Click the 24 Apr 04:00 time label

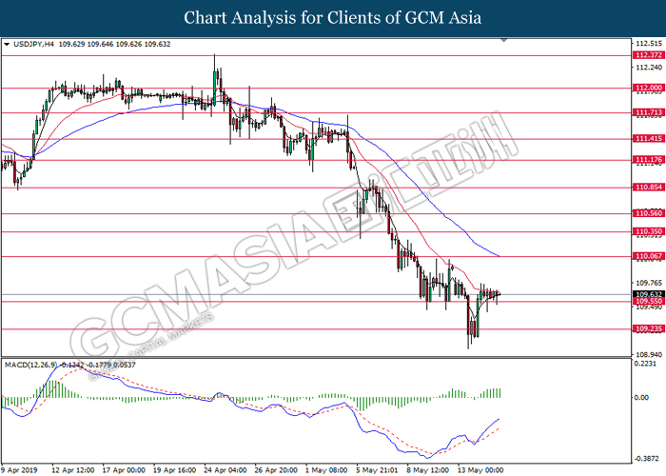coord(225,470)
